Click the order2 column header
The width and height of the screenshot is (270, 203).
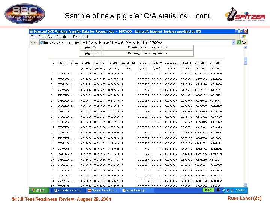(157, 63)
